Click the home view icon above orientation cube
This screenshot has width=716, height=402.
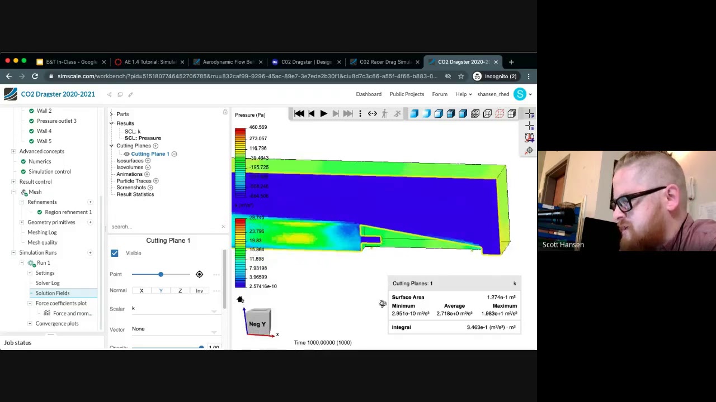(240, 300)
